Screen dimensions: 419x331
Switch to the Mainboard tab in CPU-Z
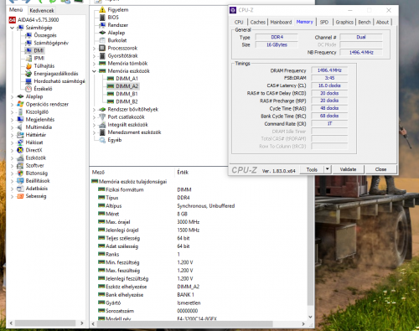[281, 22]
